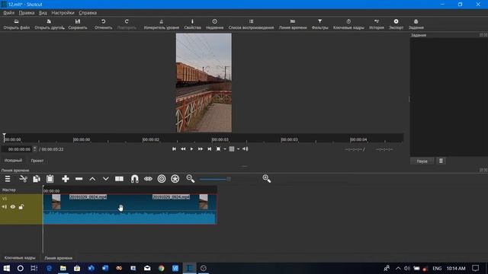Zoom out the timeline with magnifier minus
The image size is (488, 274).
(x=190, y=179)
